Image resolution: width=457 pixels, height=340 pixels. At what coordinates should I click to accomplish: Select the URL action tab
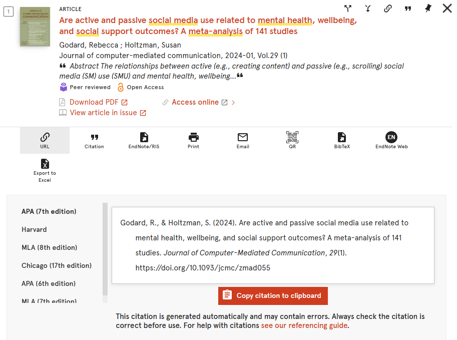pos(45,141)
